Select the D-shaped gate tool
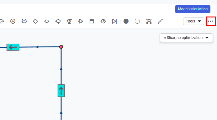 click(80, 21)
